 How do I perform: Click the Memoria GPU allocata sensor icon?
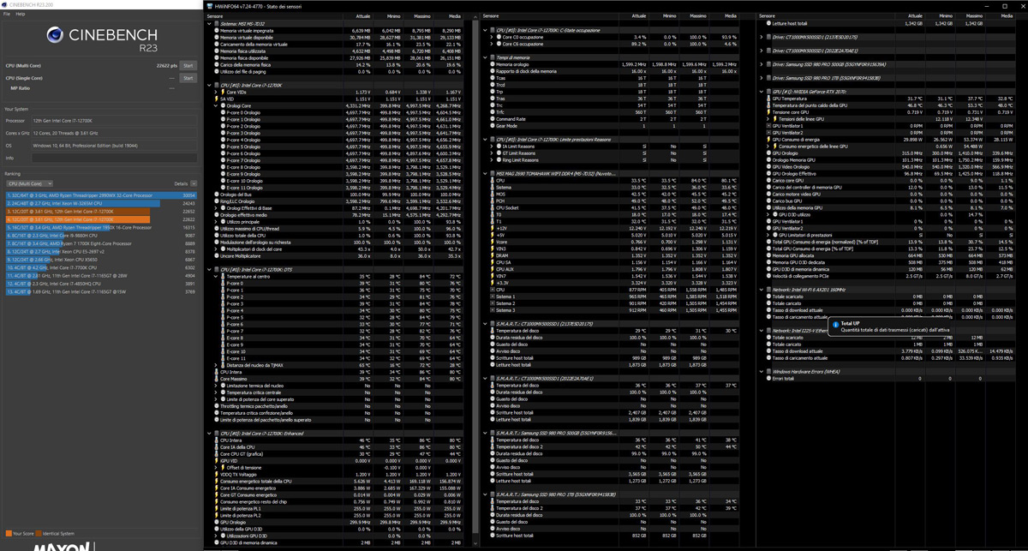click(769, 255)
